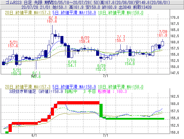Click the 前取13439 value
This screenshot has width=184, height=139.
point(142,7)
